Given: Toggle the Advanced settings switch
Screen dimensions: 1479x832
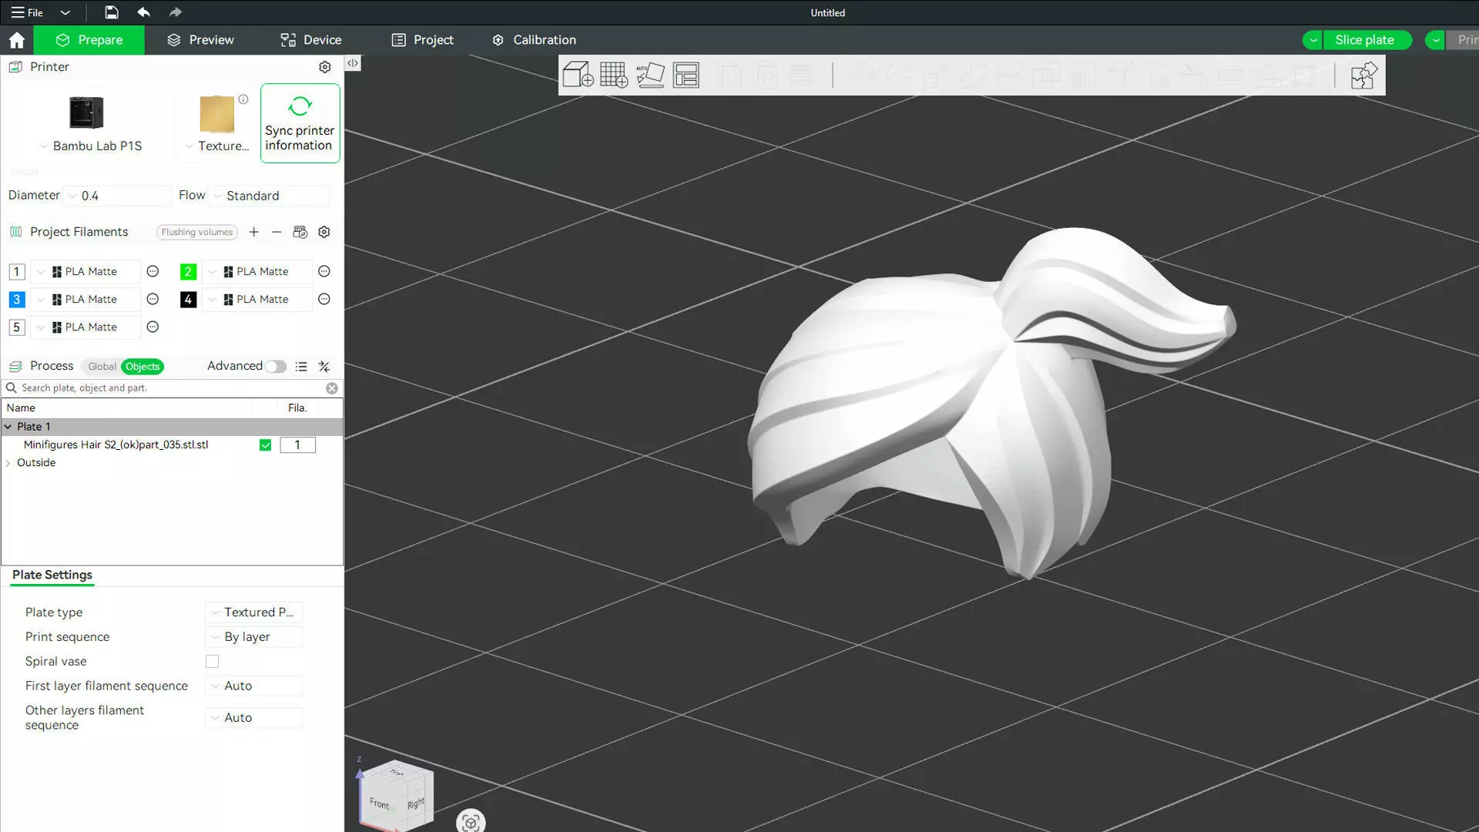Looking at the screenshot, I should [x=275, y=367].
